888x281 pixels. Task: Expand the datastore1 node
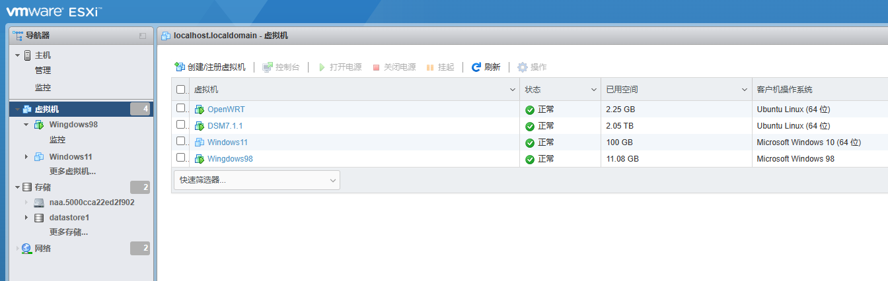click(x=26, y=217)
